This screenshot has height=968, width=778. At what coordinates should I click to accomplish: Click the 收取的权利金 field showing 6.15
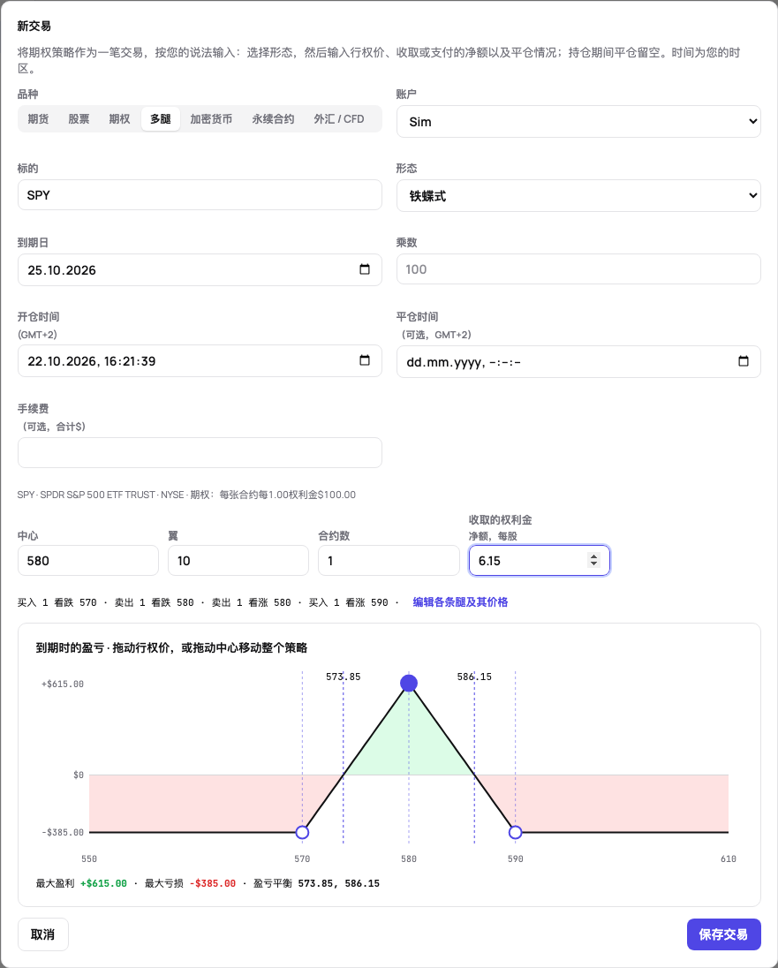tap(539, 561)
